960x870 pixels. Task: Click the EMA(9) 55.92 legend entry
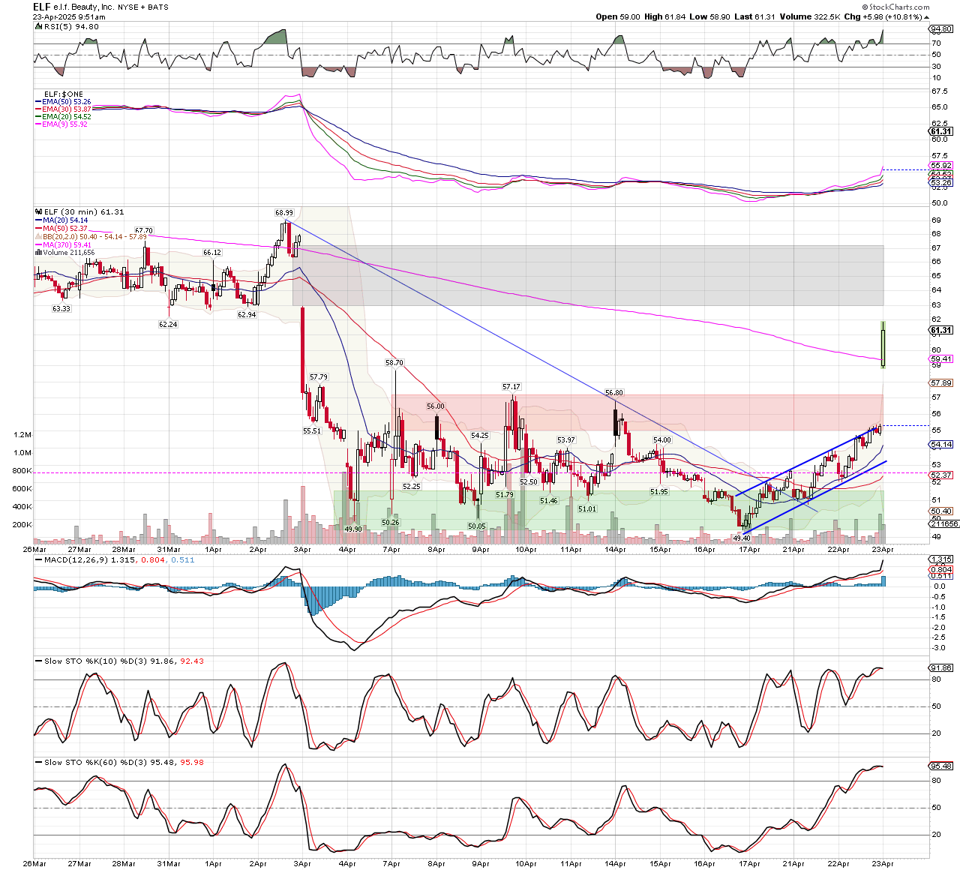61,124
